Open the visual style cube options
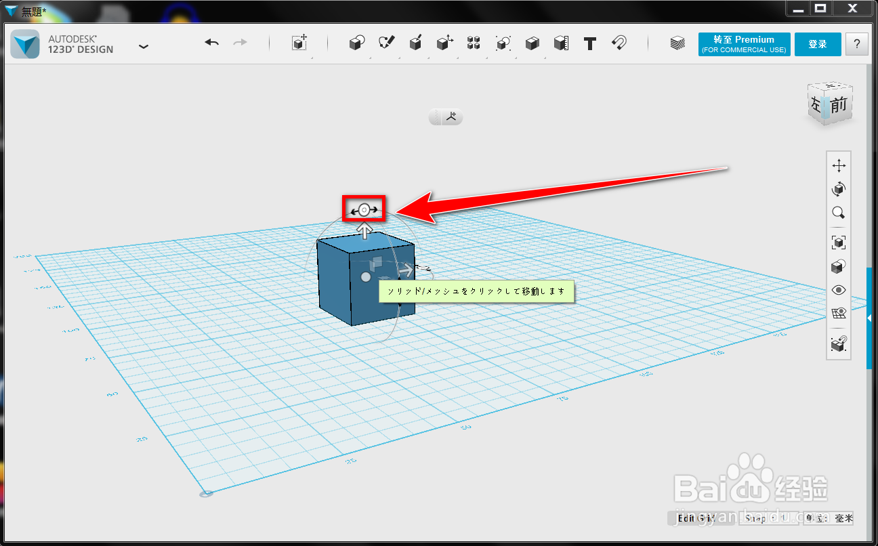This screenshot has width=878, height=546. [x=839, y=266]
